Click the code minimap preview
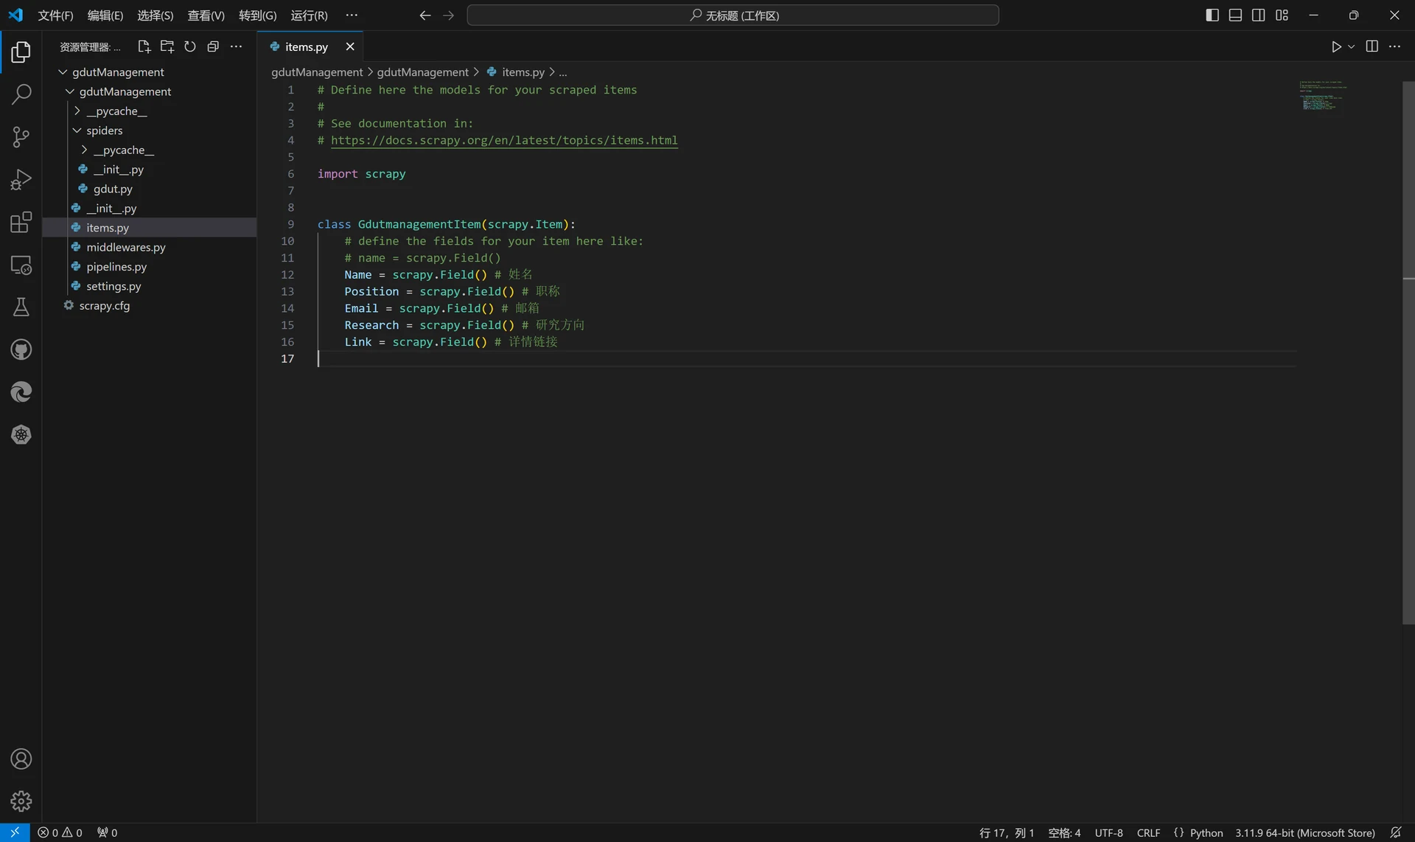 (x=1323, y=96)
